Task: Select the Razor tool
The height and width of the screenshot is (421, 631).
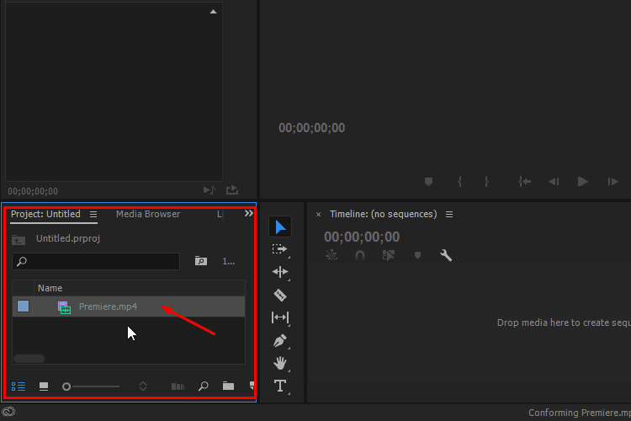Action: point(280,295)
